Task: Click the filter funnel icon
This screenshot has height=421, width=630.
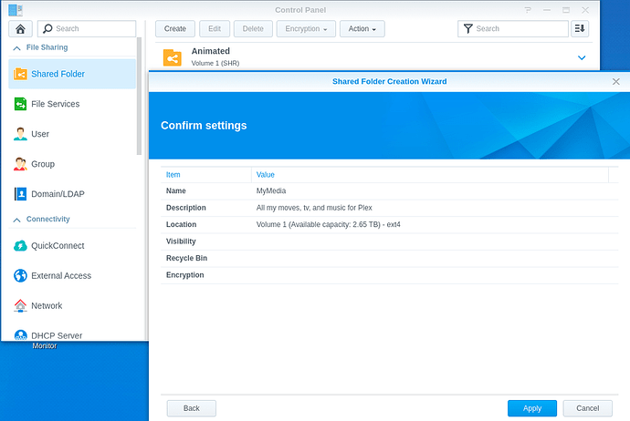Action: [468, 29]
